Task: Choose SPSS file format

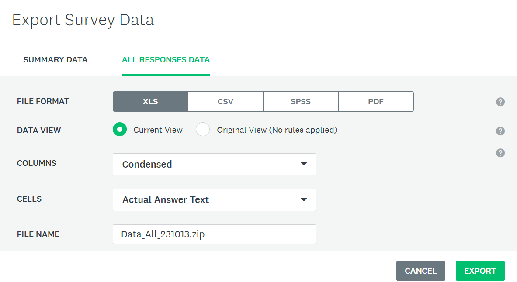Action: (x=301, y=101)
